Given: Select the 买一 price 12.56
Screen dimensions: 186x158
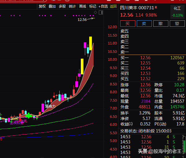Looking at the screenshot, I should click(x=145, y=58).
